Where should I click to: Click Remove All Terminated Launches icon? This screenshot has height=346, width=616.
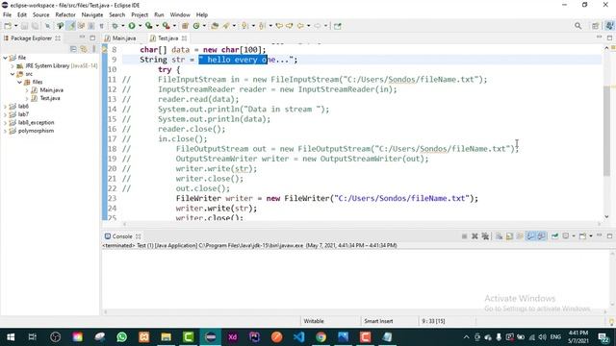[x=485, y=236]
